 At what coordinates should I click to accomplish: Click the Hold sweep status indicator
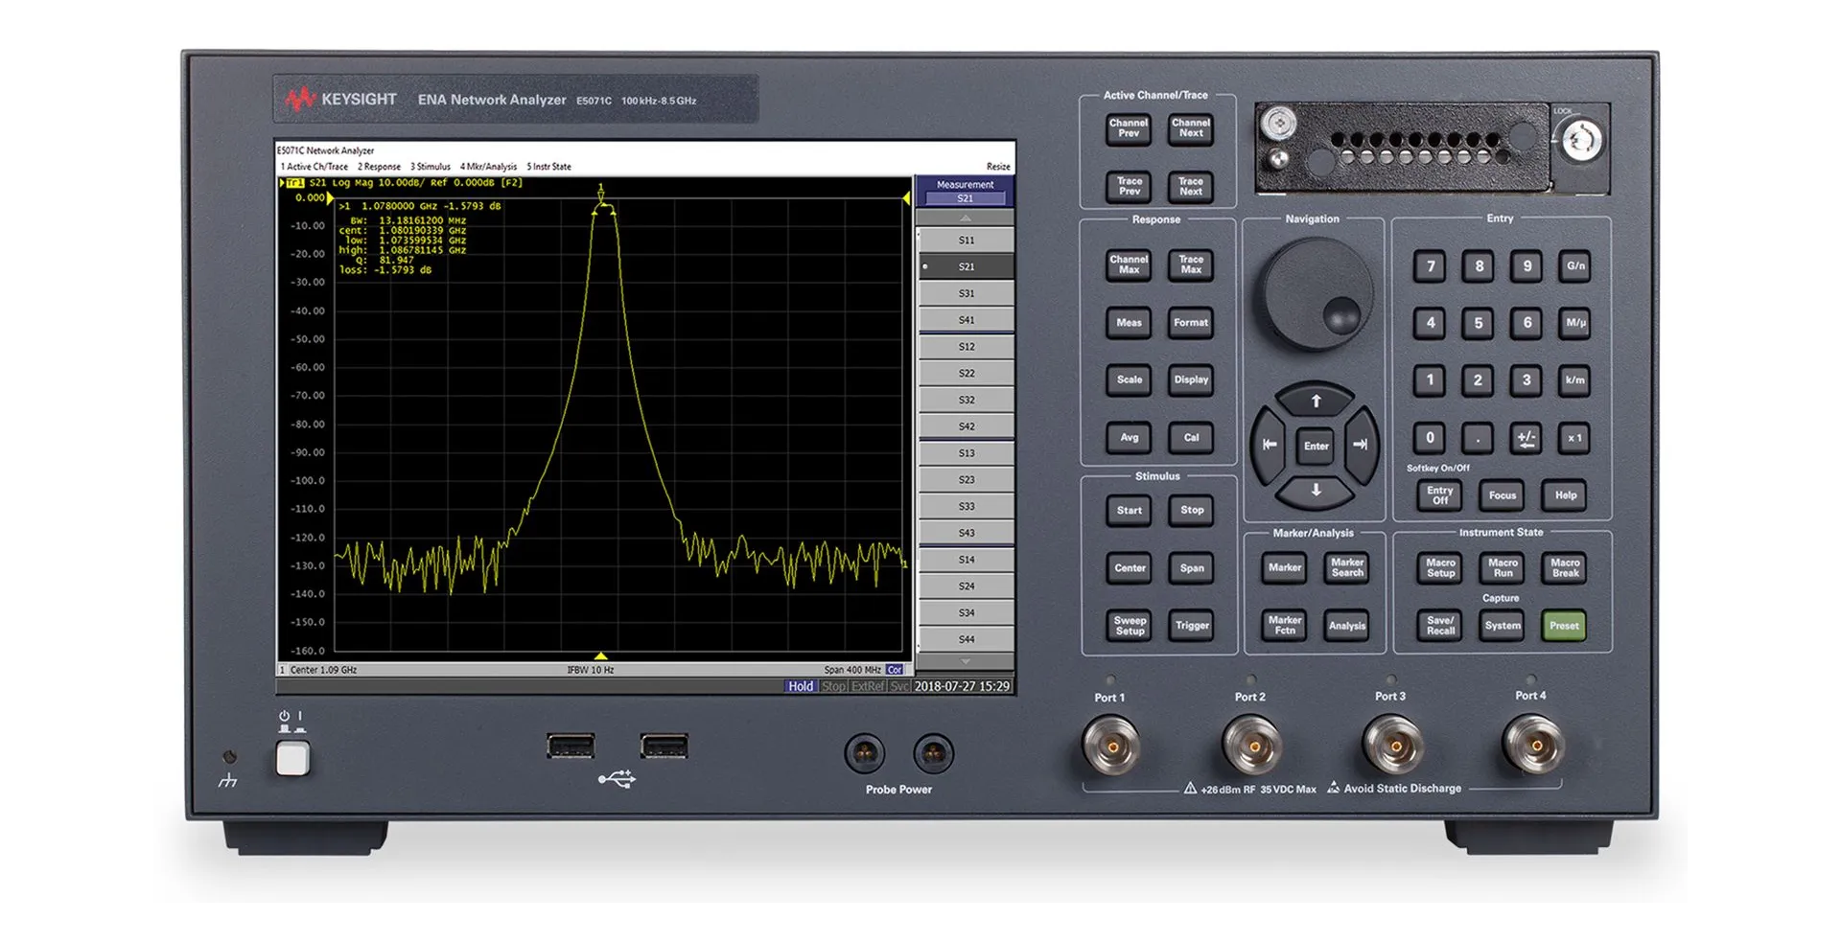[800, 686]
